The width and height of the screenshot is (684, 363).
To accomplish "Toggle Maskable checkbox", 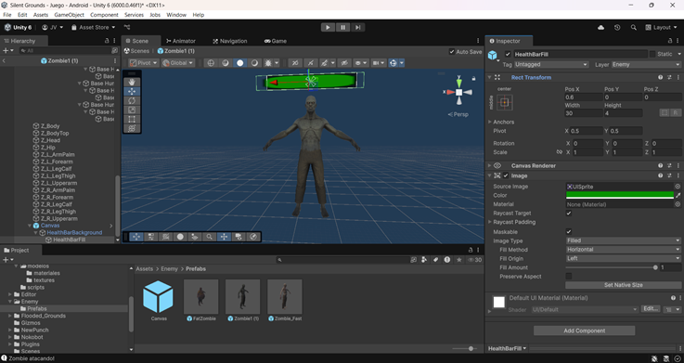I will (x=568, y=232).
